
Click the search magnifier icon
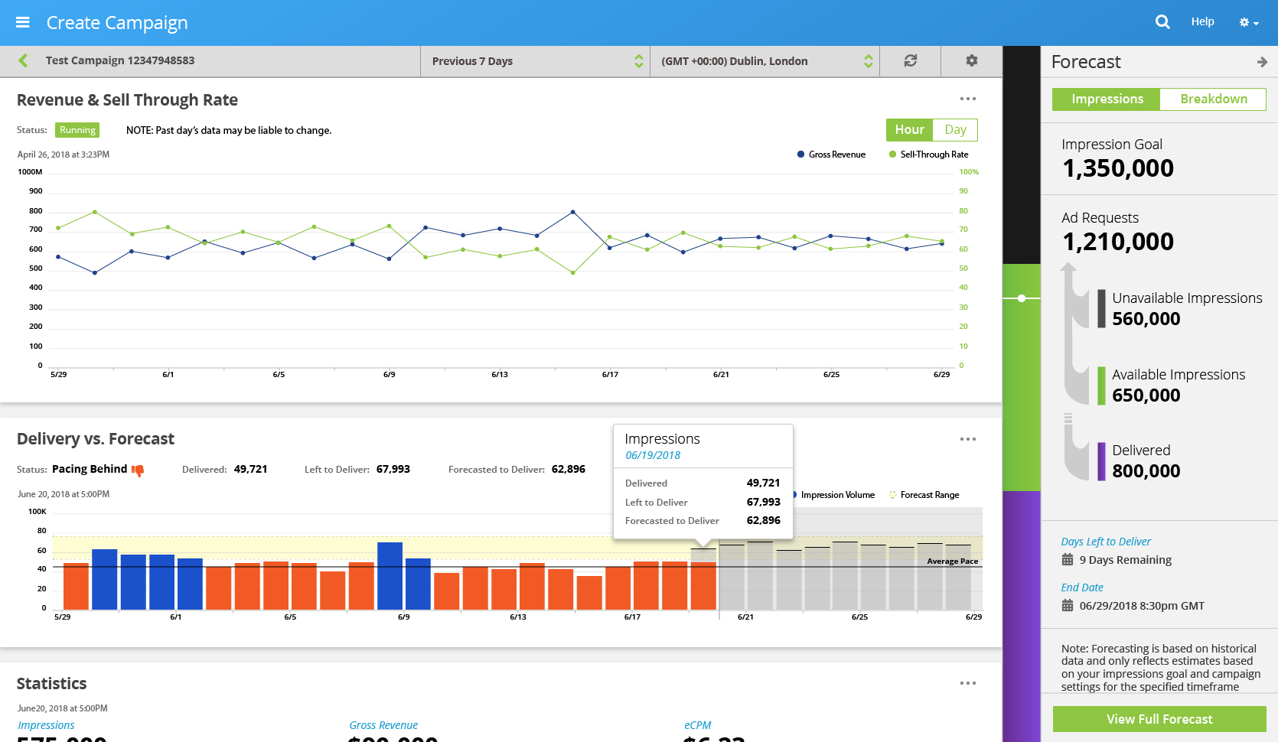pyautogui.click(x=1162, y=22)
